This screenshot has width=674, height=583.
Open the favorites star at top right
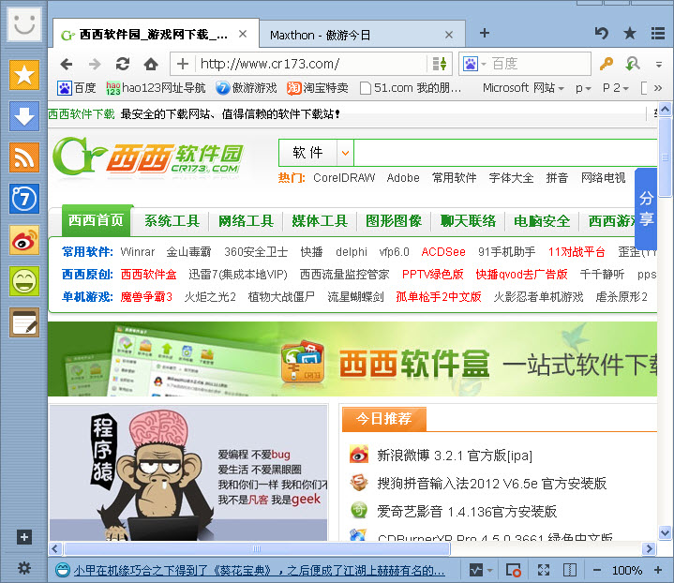[x=630, y=33]
